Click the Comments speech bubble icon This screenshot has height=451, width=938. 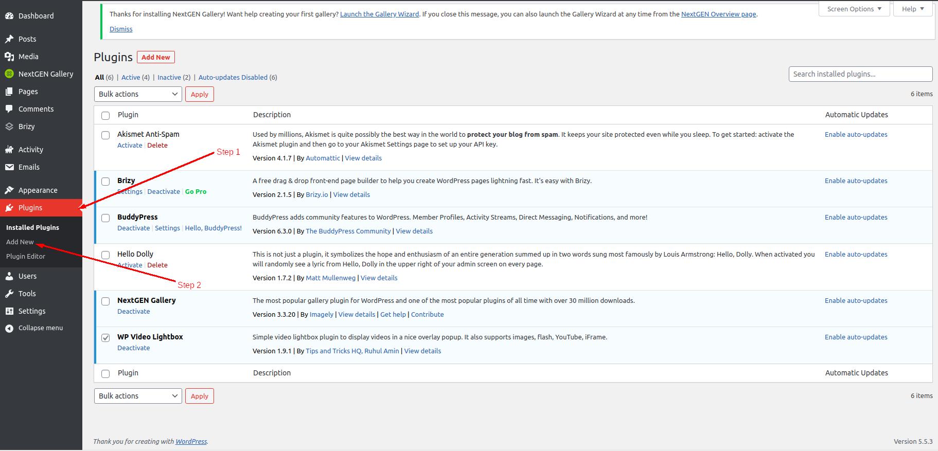(9, 109)
